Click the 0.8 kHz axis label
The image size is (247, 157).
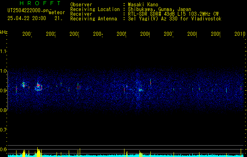[x=3, y=110]
